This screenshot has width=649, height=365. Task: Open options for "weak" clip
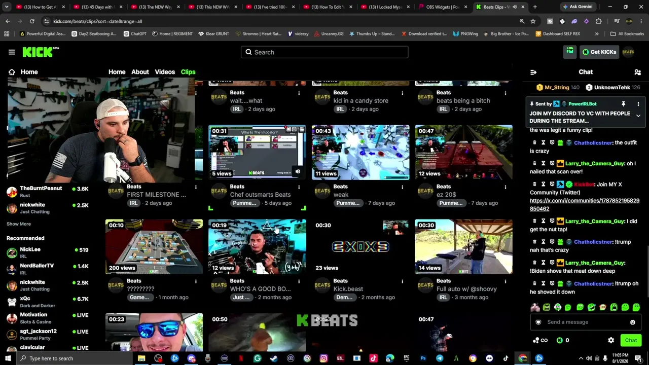click(403, 187)
